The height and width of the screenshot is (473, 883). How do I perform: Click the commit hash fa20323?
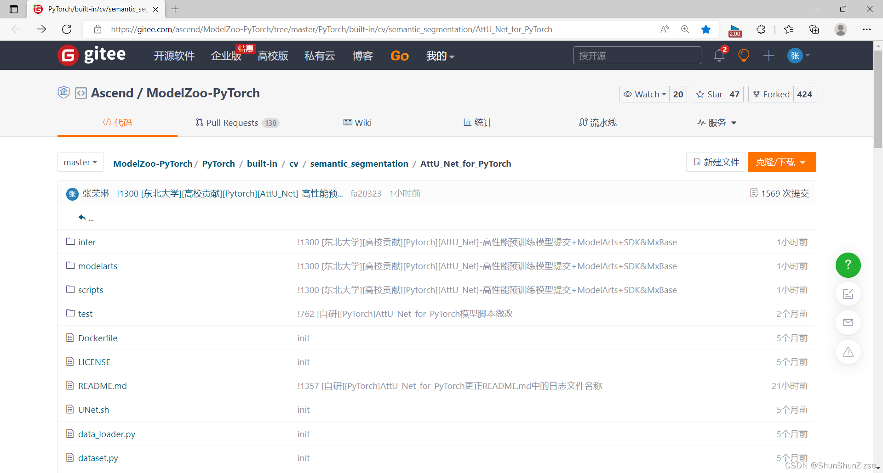click(x=366, y=193)
